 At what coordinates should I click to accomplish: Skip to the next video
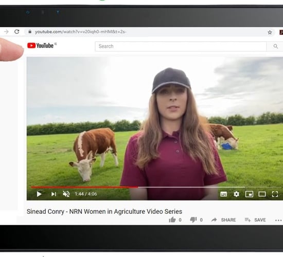(54, 194)
